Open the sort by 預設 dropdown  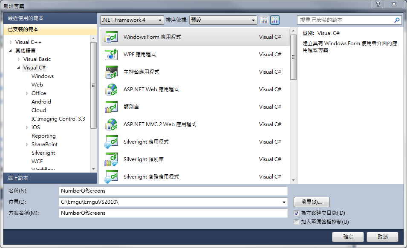pyautogui.click(x=223, y=20)
